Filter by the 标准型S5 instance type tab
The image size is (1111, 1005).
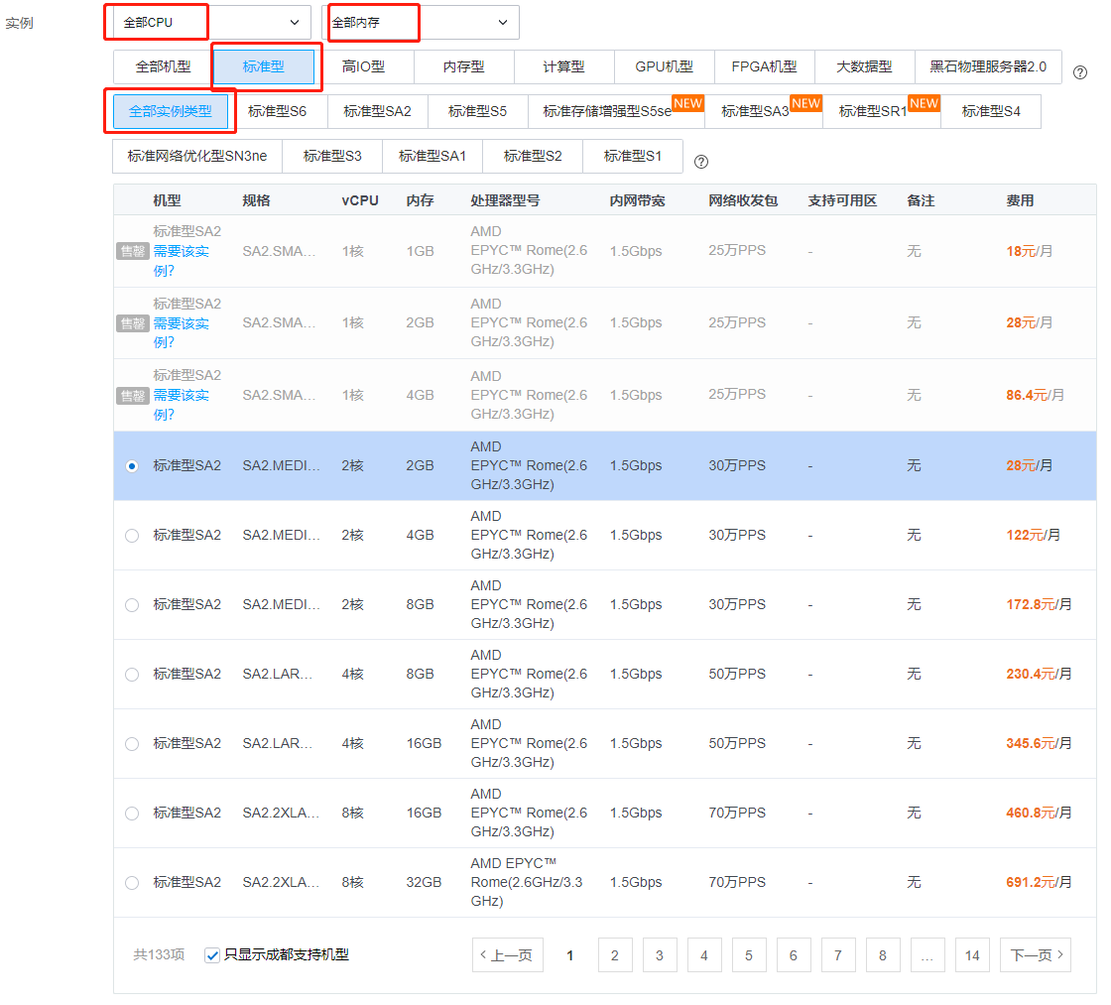tap(477, 111)
